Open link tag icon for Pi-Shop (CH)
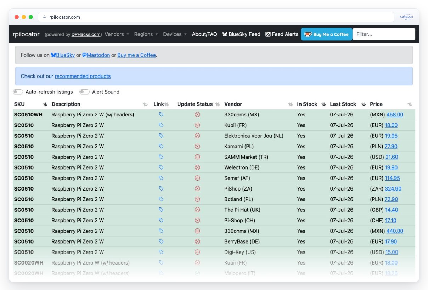This screenshot has height=290, width=428. [161, 220]
